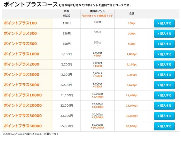Purchase the ポイントプラス1000 plan
Image resolution: width=181 pixels, height=141 pixels.
tap(164, 54)
